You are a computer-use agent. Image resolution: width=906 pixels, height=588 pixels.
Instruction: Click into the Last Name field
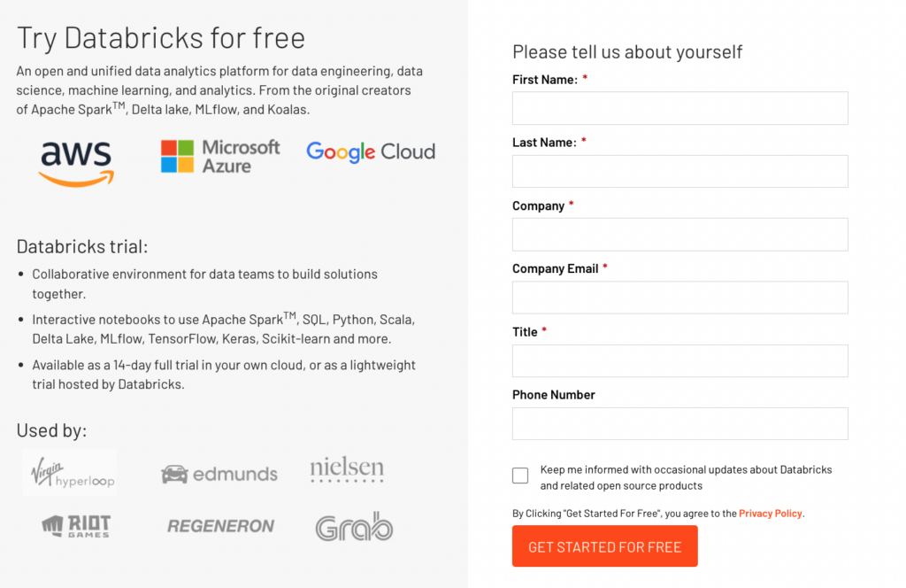(679, 171)
